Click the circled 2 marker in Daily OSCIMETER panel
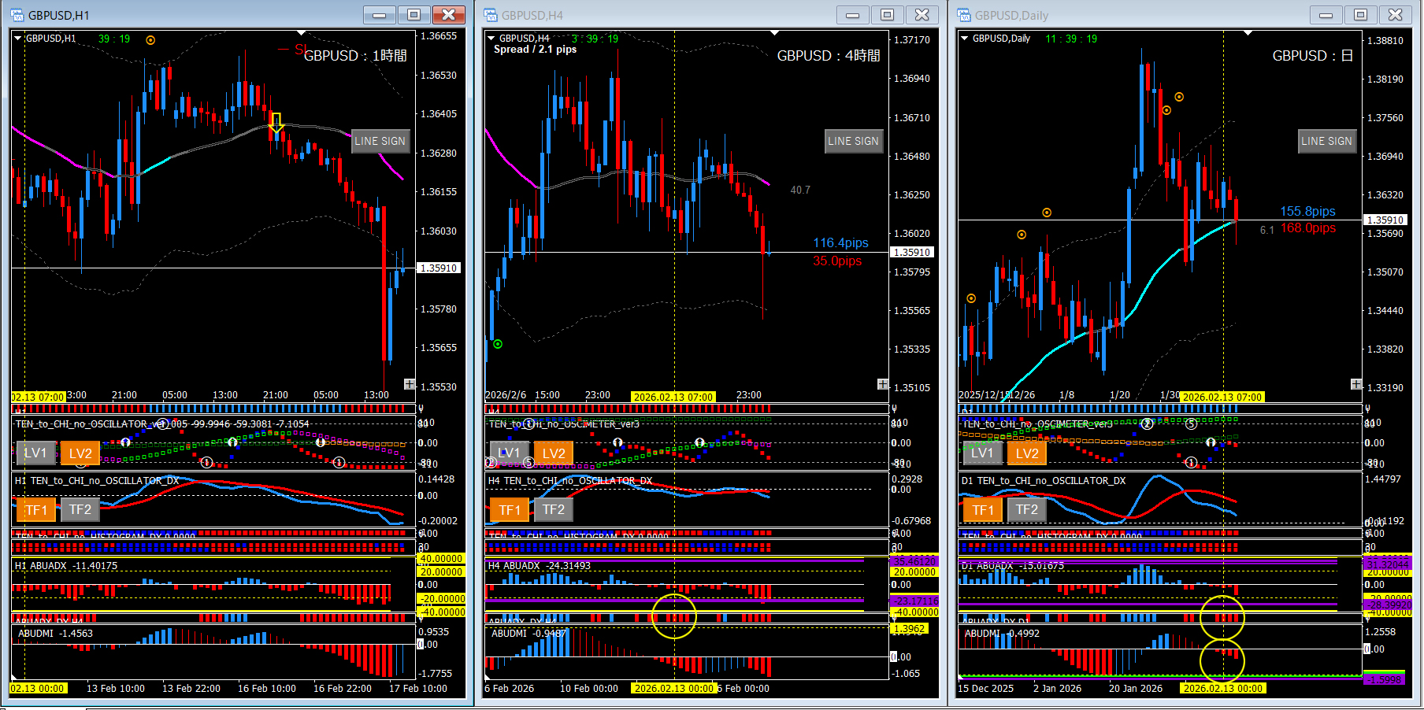The height and width of the screenshot is (710, 1424). pyautogui.click(x=1148, y=424)
